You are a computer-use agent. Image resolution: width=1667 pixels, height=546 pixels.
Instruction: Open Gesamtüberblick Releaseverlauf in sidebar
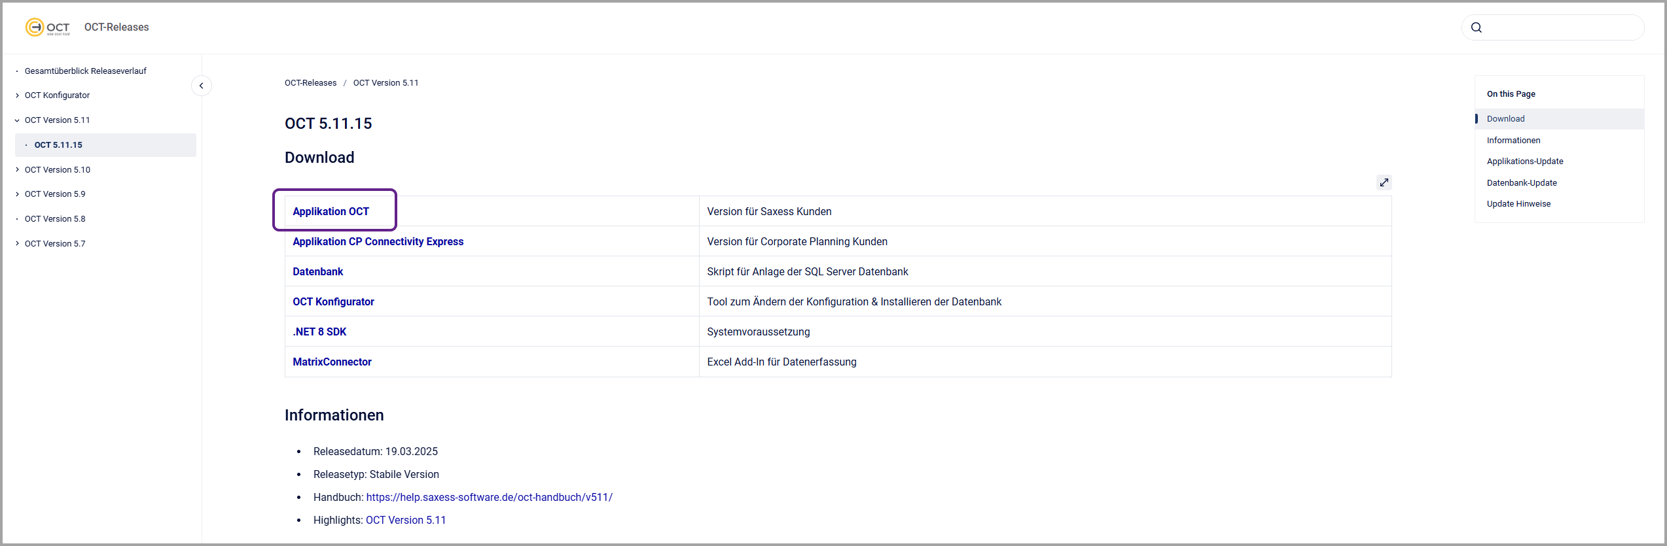coord(86,71)
